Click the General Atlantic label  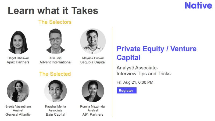[18, 115]
